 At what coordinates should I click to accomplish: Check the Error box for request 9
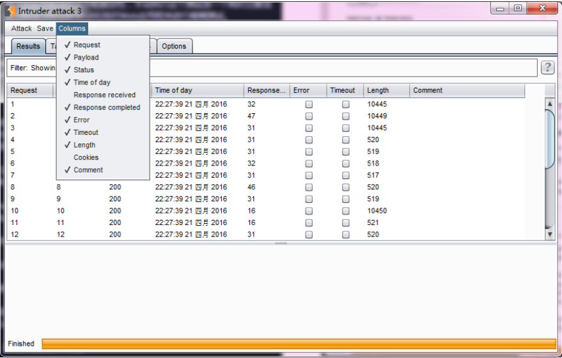309,199
